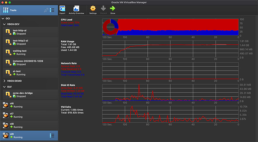Click the green Show arrow icon

pos(113,8)
